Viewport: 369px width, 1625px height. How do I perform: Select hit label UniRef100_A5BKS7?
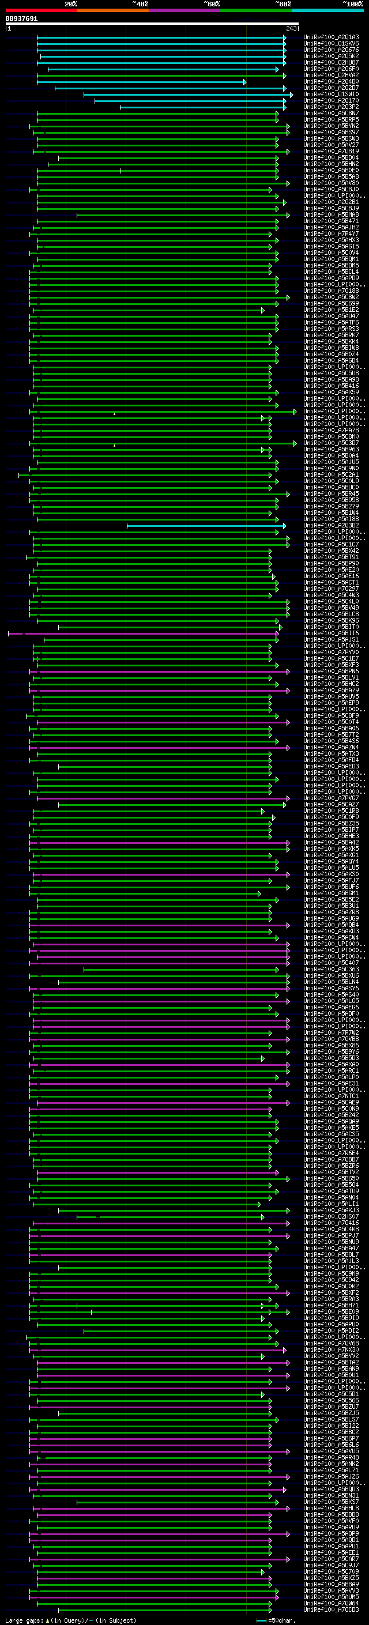click(331, 1502)
